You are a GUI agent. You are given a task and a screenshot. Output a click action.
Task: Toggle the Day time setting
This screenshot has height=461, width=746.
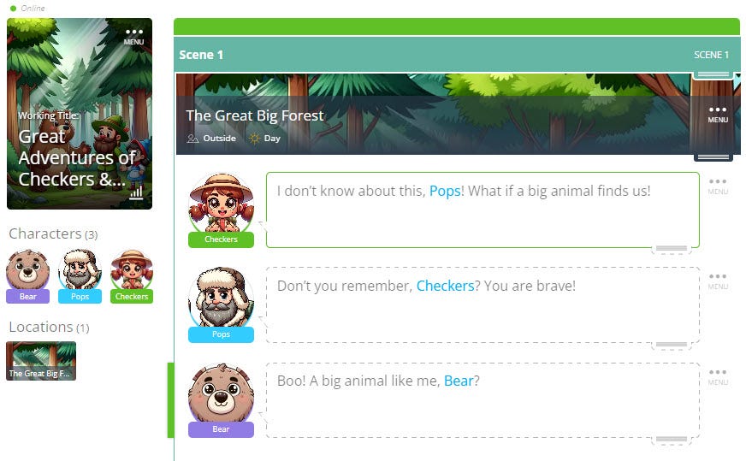(265, 139)
